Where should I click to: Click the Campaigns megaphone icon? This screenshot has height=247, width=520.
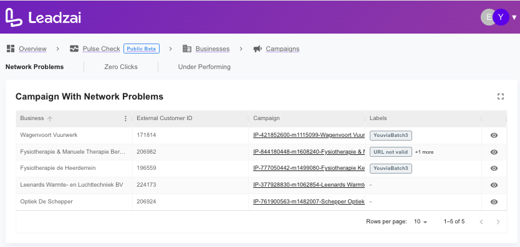pos(258,49)
